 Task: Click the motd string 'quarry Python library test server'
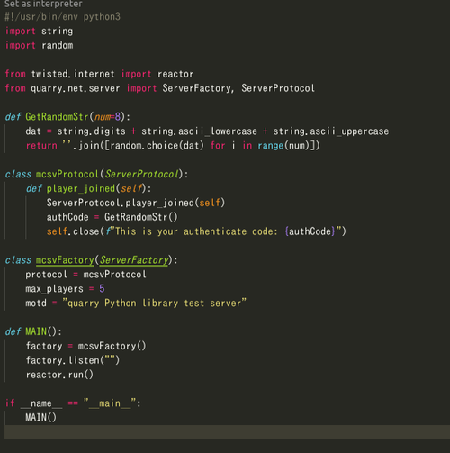154,304
